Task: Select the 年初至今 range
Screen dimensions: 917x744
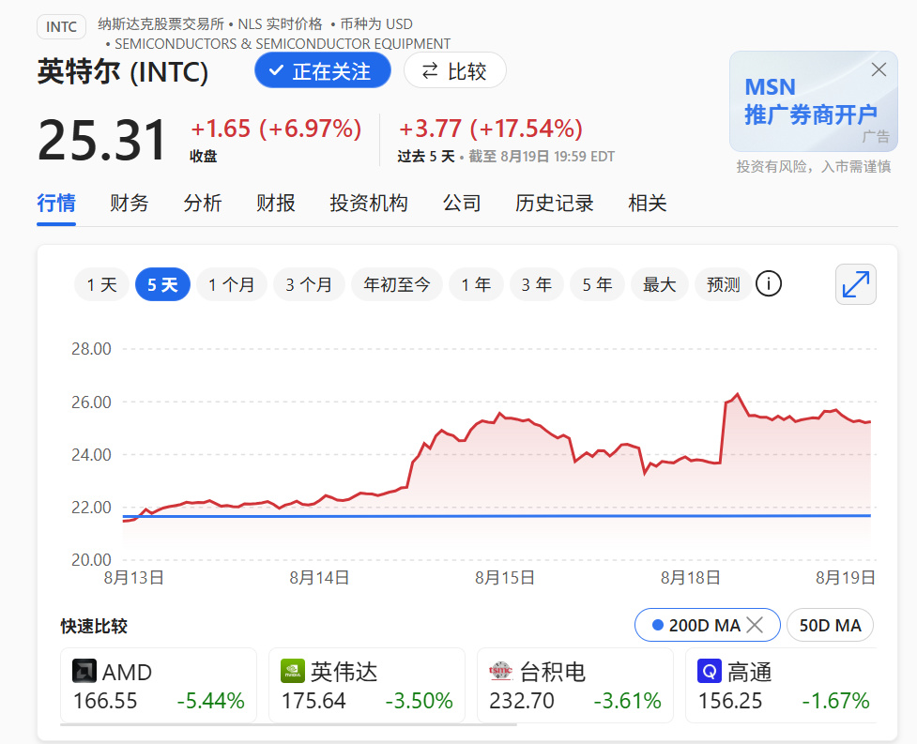Action: tap(396, 284)
